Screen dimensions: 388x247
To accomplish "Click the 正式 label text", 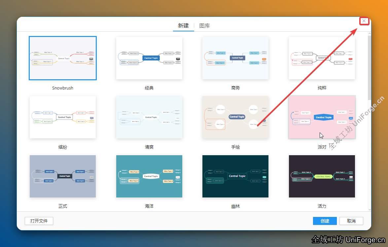I will [63, 206].
